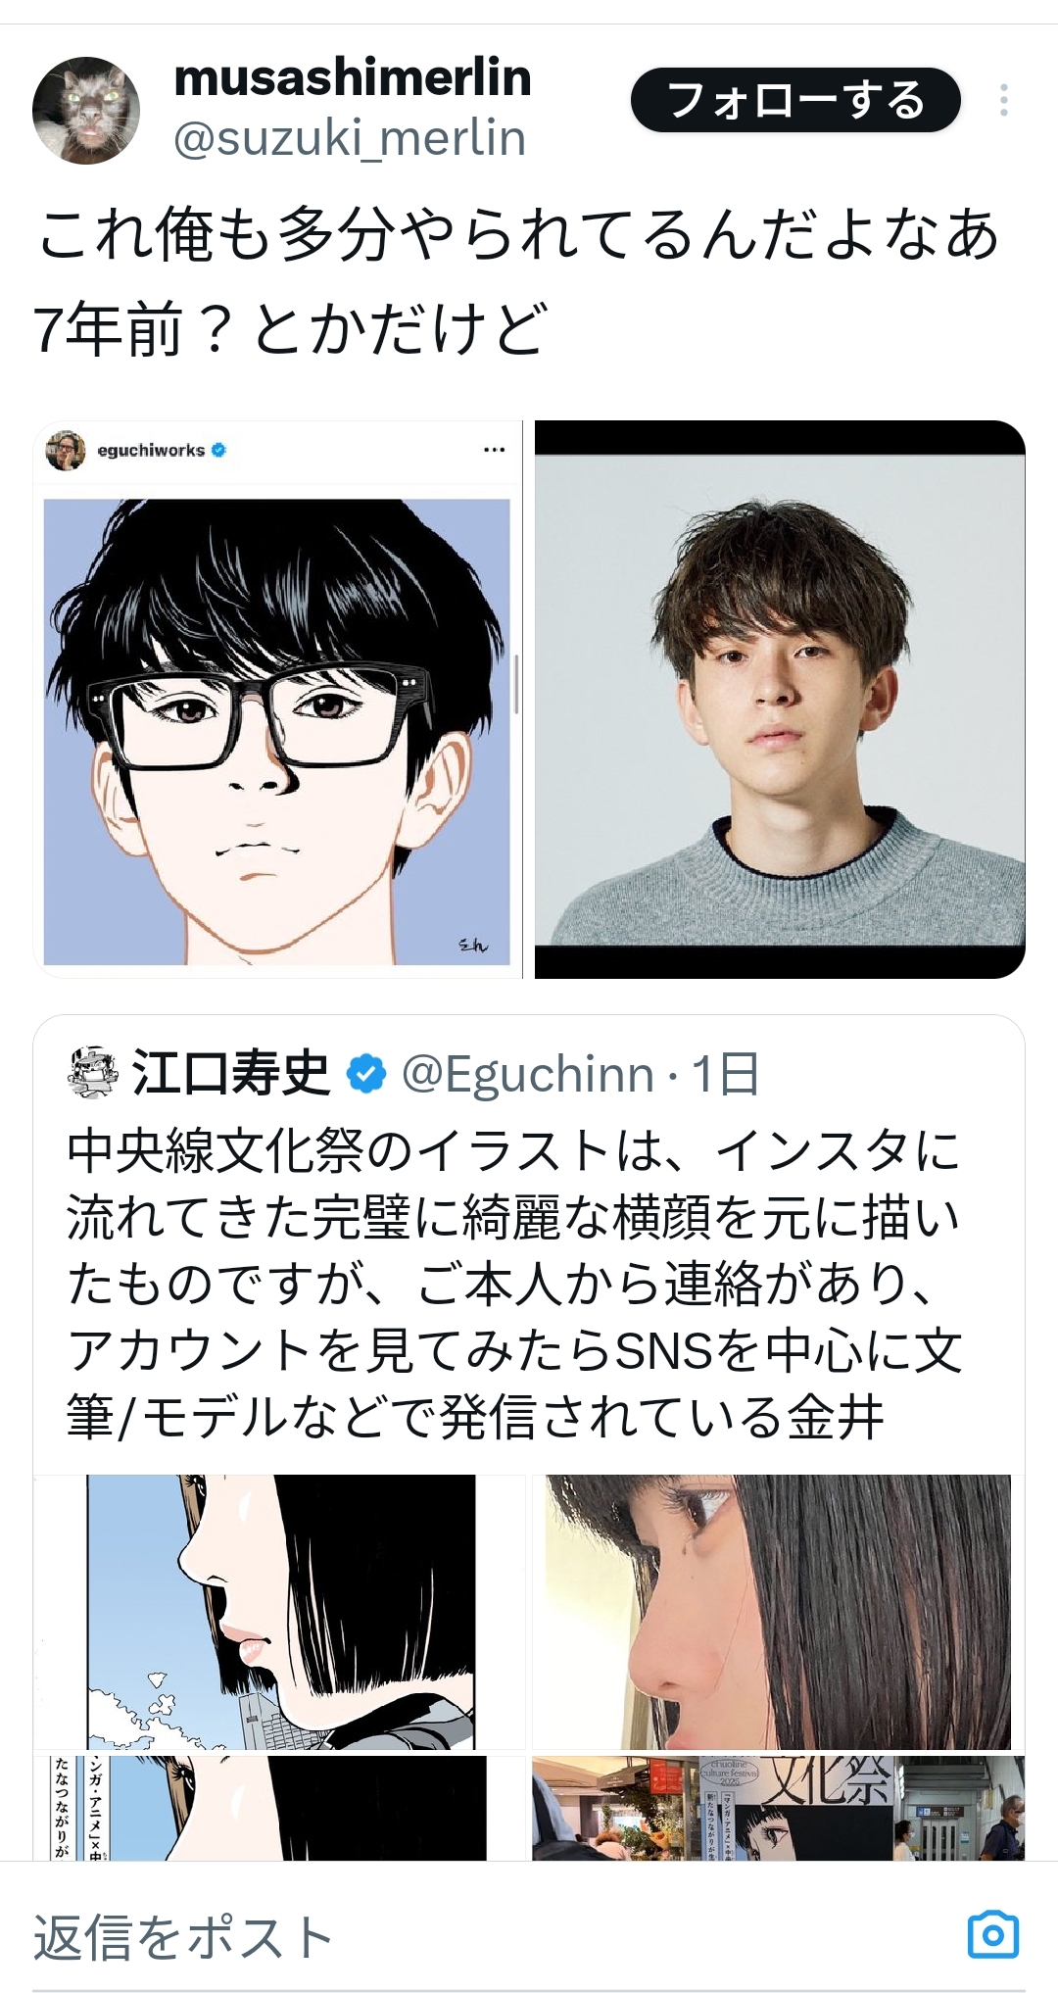Tap the フォローする follow button
The image size is (1058, 1993).
click(x=795, y=100)
